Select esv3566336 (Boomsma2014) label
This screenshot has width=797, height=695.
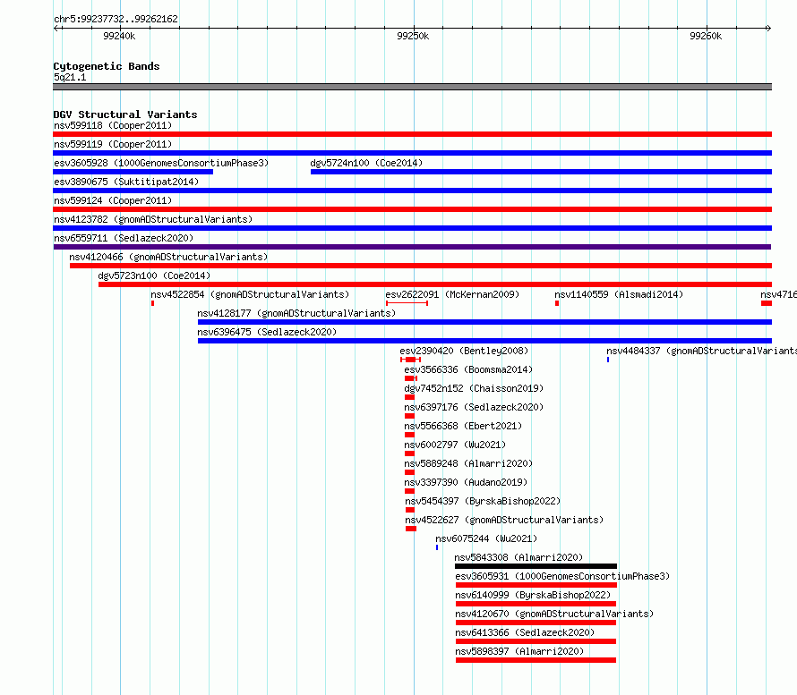(468, 369)
